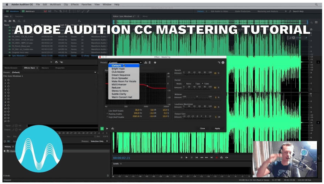
Task: Record button in editor transport
Action: [x=217, y=157]
